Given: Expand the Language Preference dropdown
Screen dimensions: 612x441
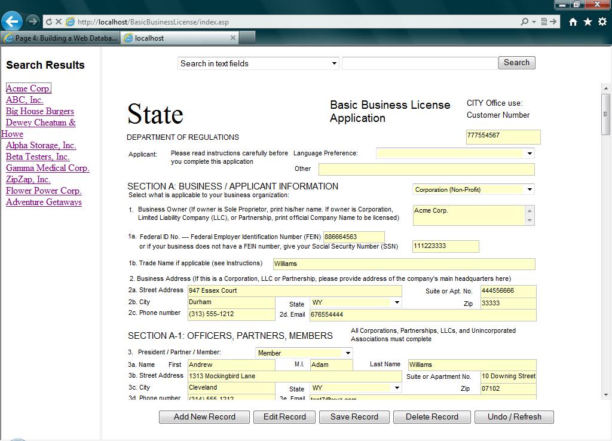Looking at the screenshot, I should click(455, 154).
